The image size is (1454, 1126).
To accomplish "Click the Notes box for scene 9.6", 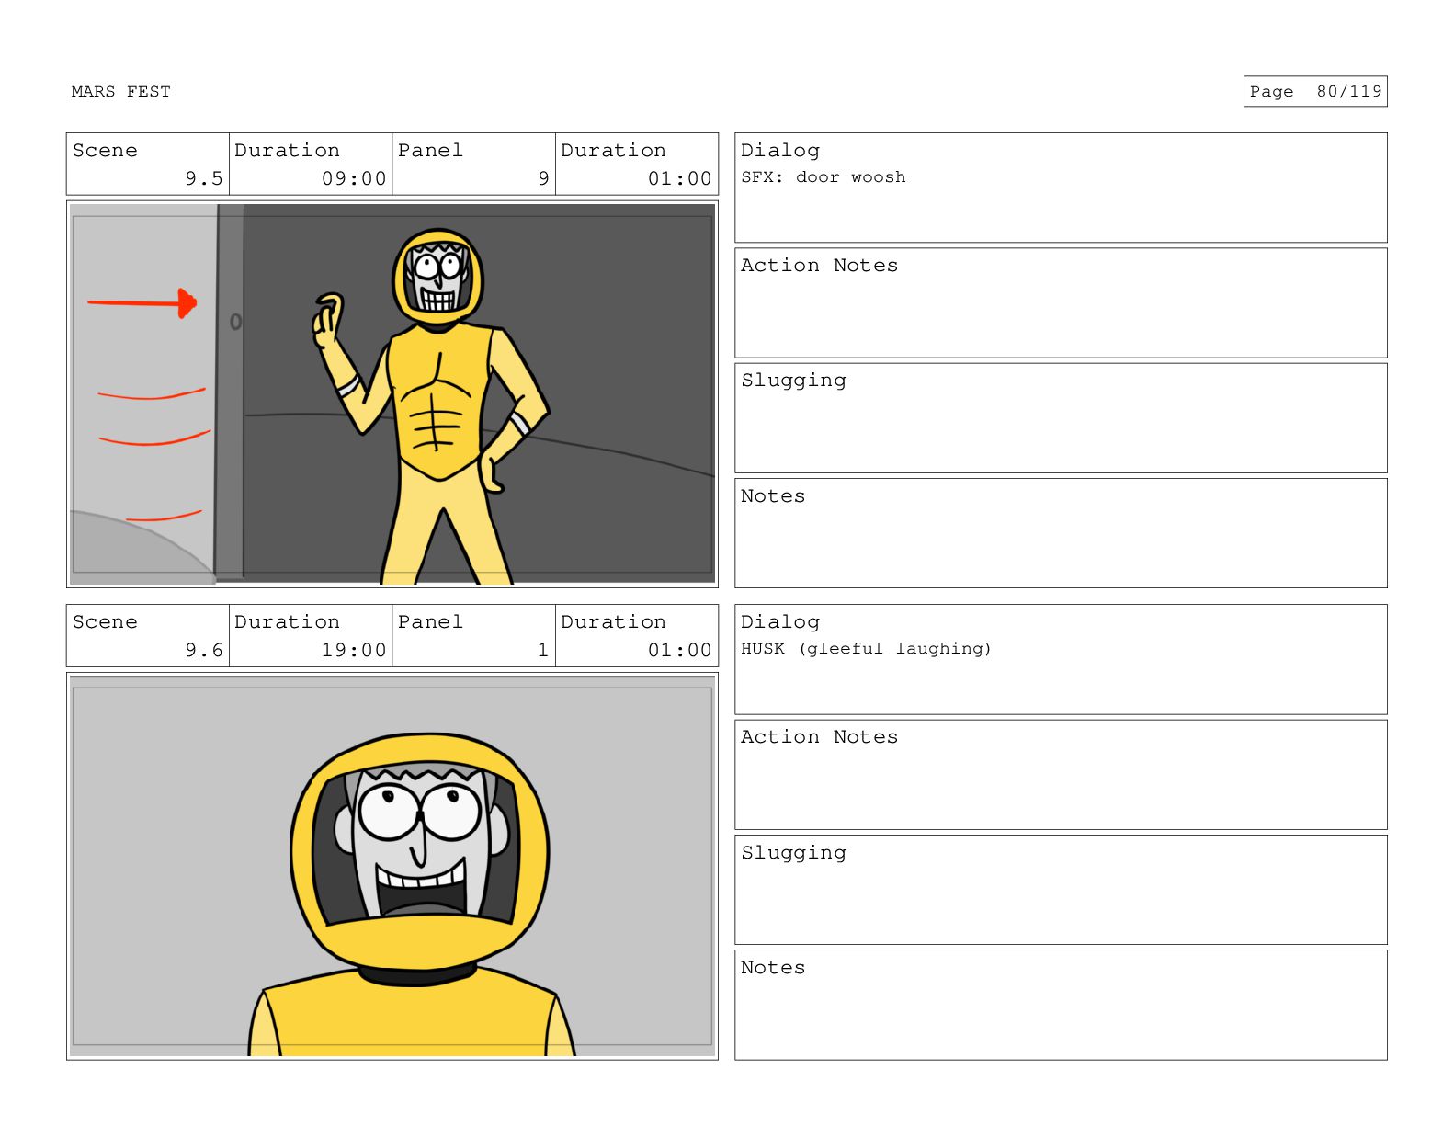I will (x=1061, y=1005).
